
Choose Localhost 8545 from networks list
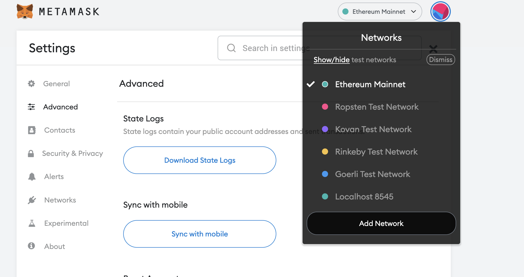coord(364,197)
